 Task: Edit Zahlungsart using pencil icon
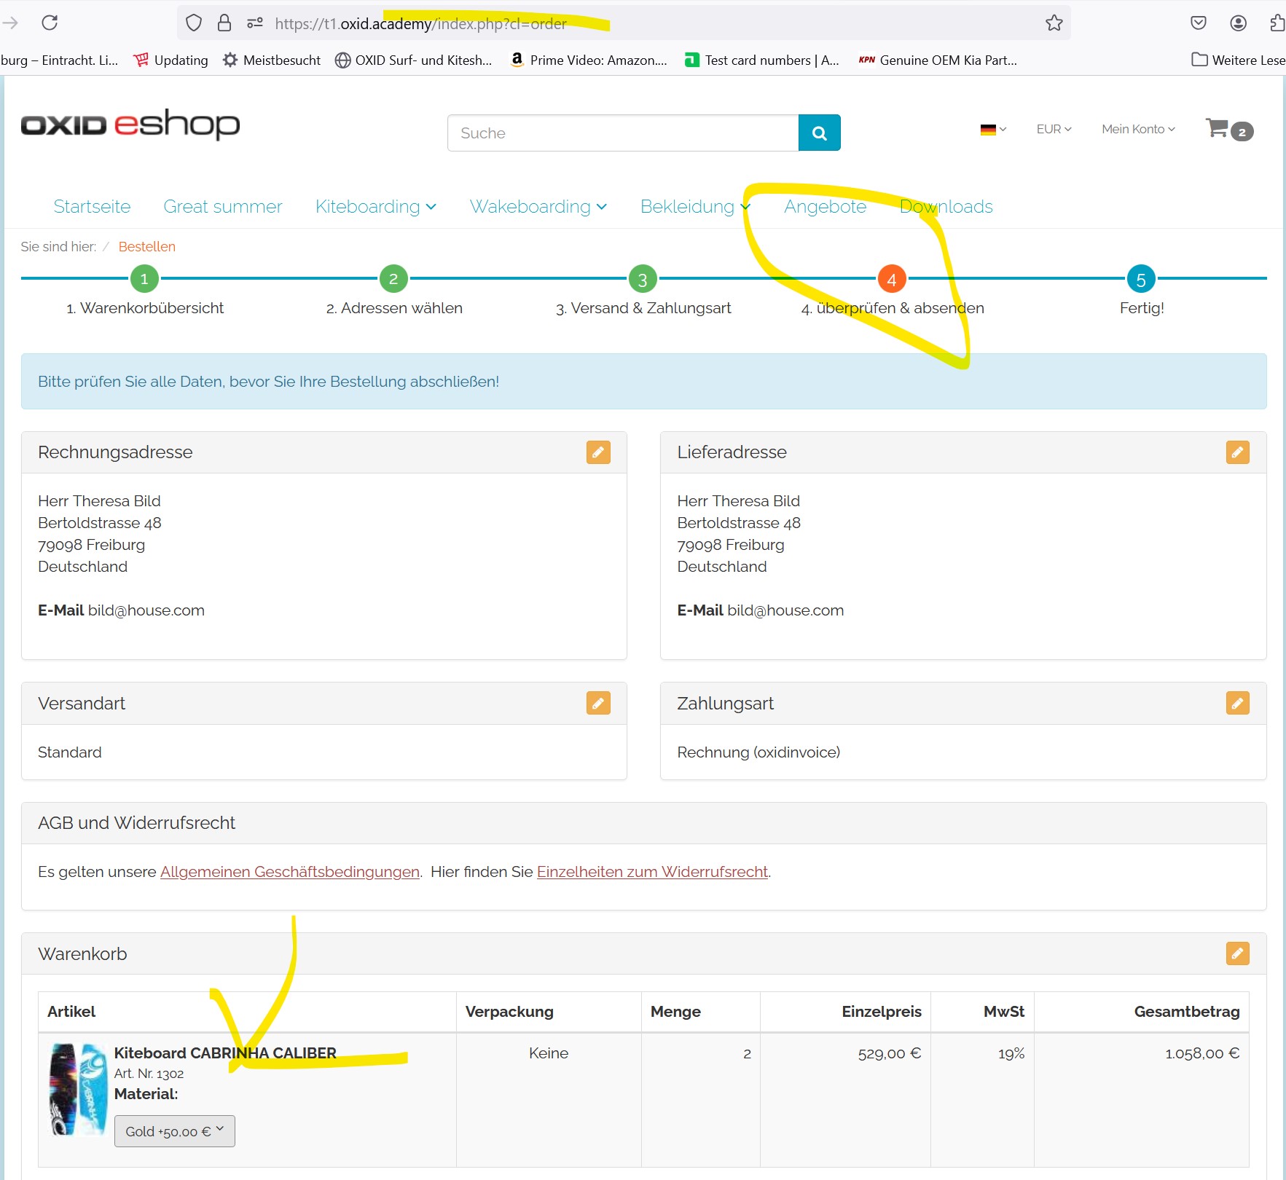pos(1236,704)
